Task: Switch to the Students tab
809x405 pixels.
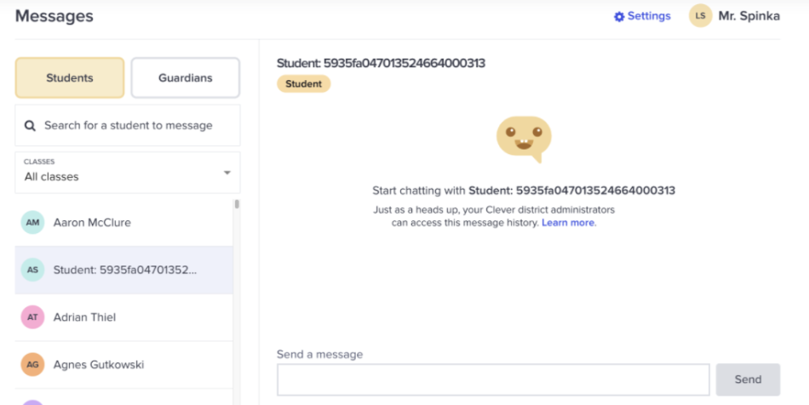Action: pos(70,78)
